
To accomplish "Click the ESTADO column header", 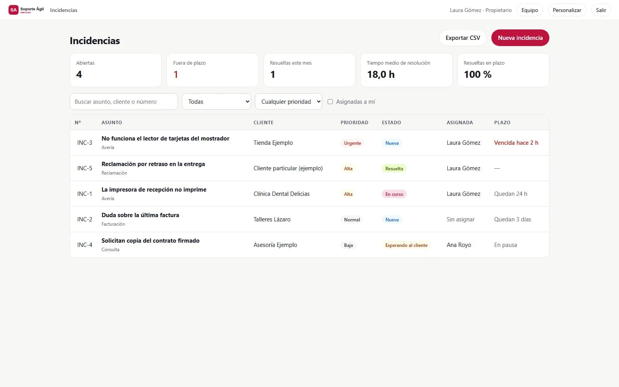I will click(x=392, y=123).
